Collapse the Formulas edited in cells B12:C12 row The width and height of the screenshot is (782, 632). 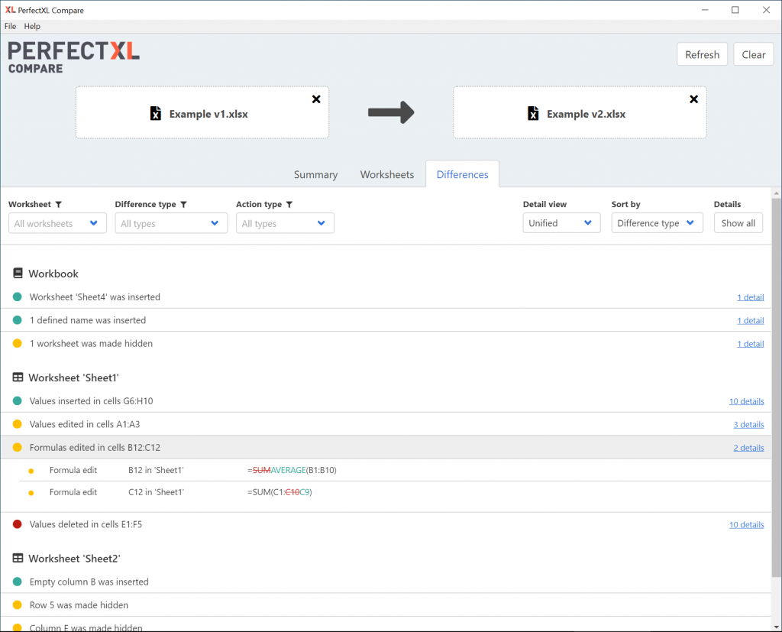386,447
